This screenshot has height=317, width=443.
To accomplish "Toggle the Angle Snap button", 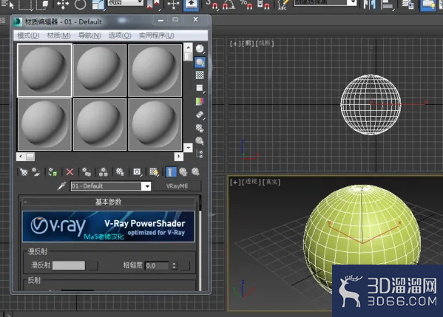I will tap(229, 4).
